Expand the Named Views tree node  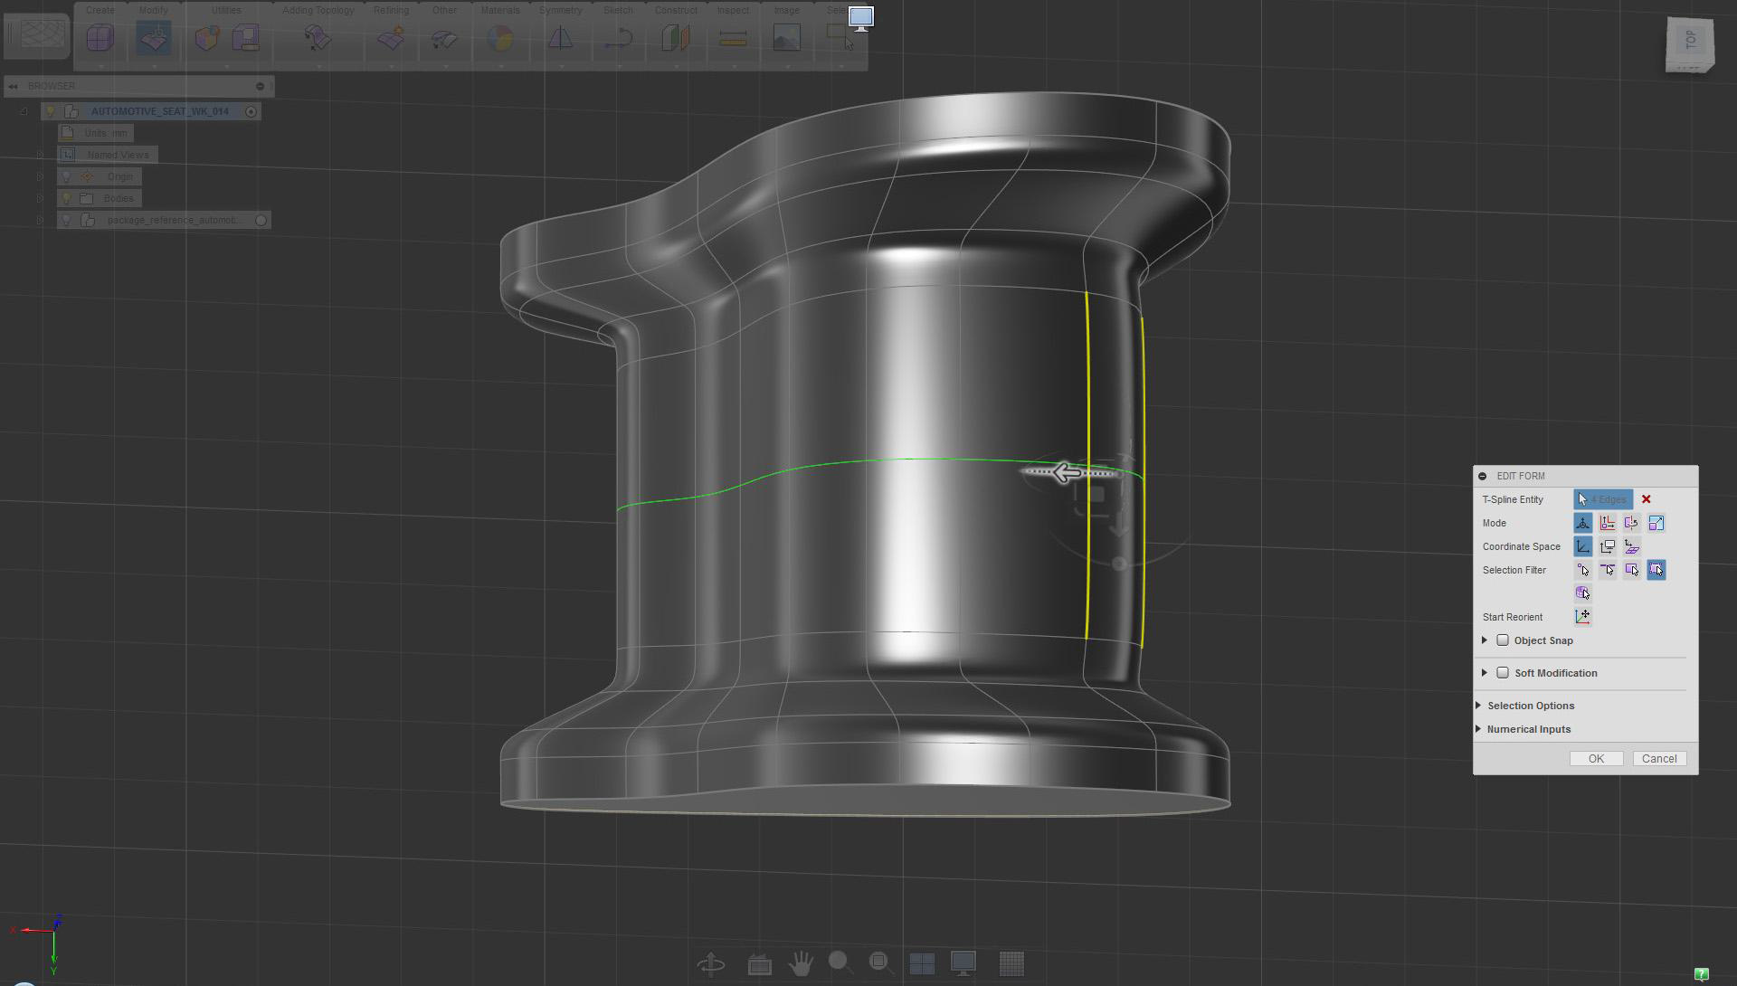(39, 155)
